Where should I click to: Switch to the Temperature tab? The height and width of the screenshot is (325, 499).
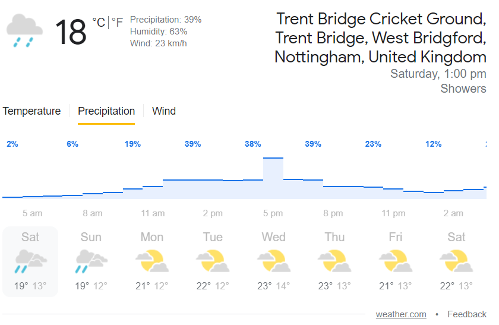[x=31, y=111]
